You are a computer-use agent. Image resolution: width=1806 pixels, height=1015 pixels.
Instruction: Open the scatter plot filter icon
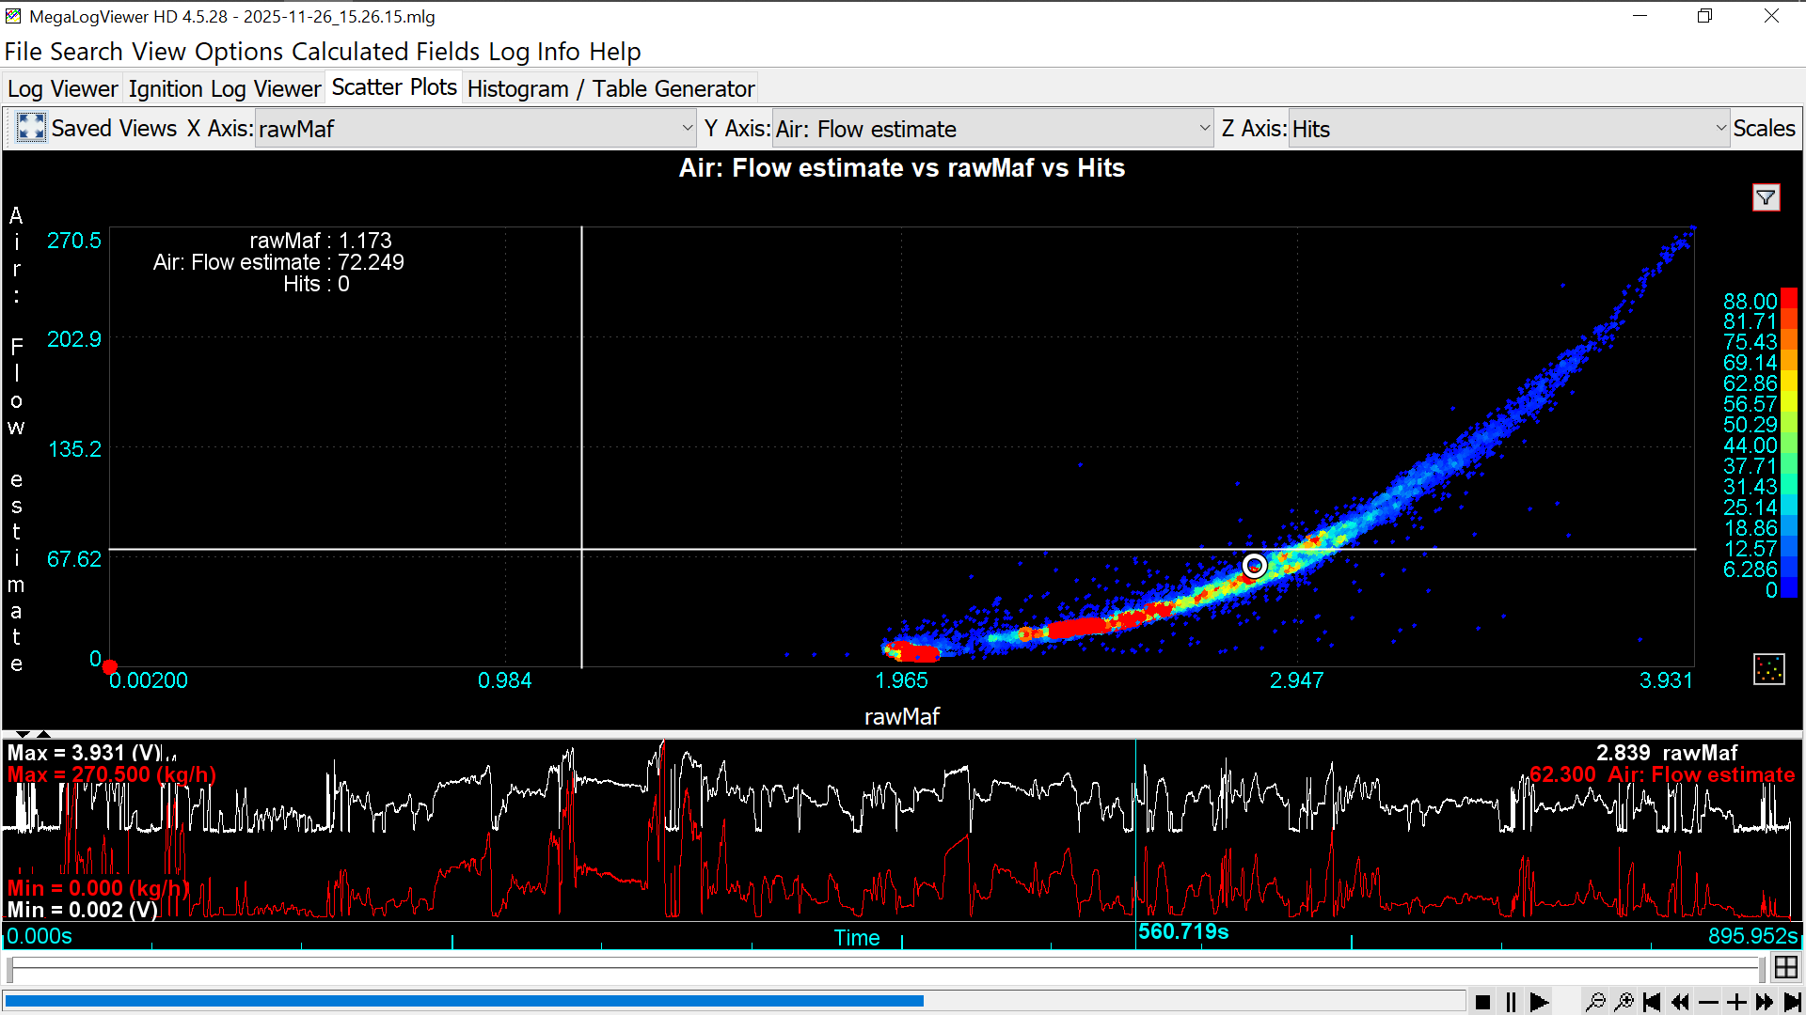[x=1766, y=197]
